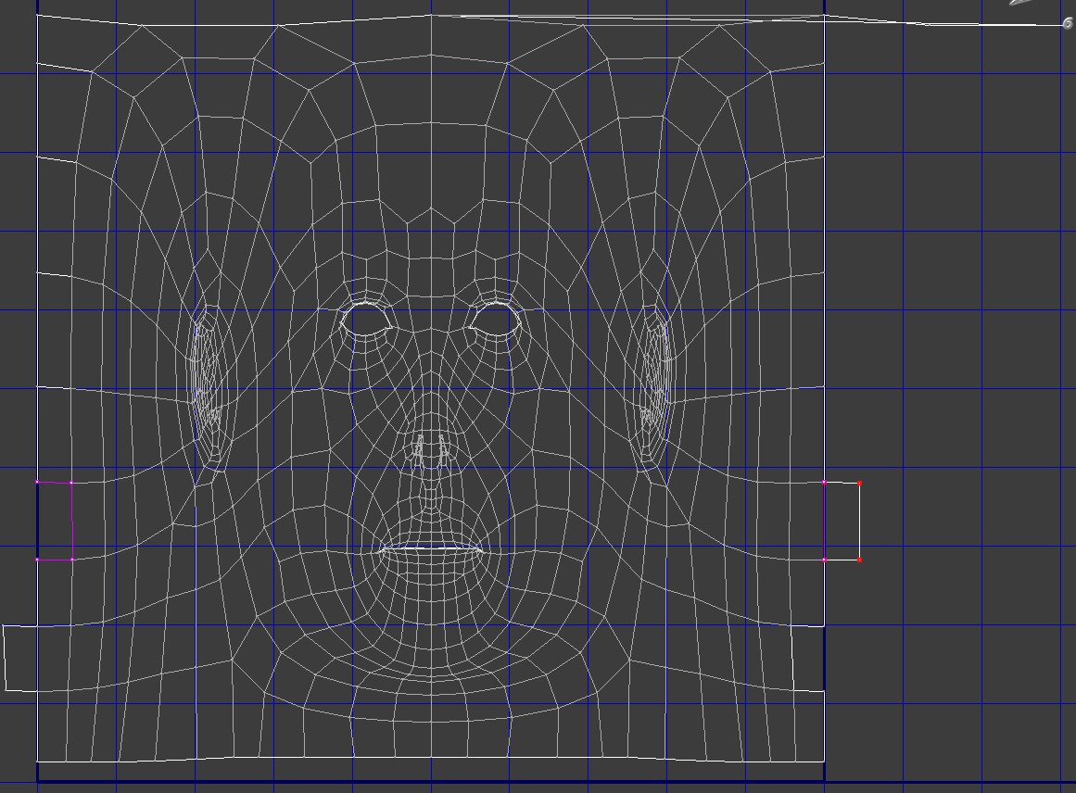Click the mouth opening line between lips
Image resolution: width=1076 pixels, height=793 pixels.
(433, 548)
